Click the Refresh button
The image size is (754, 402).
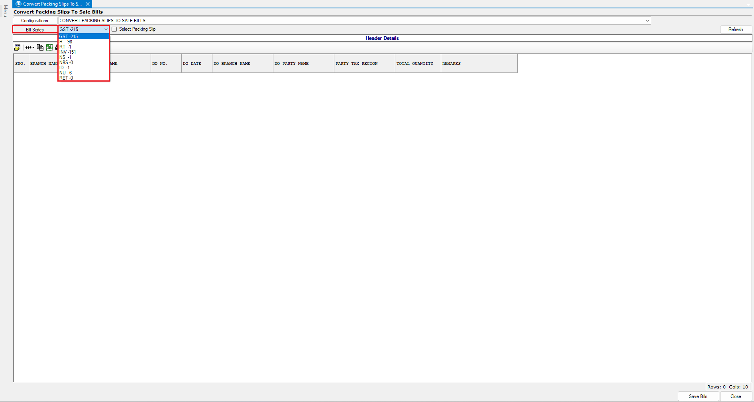click(x=736, y=29)
